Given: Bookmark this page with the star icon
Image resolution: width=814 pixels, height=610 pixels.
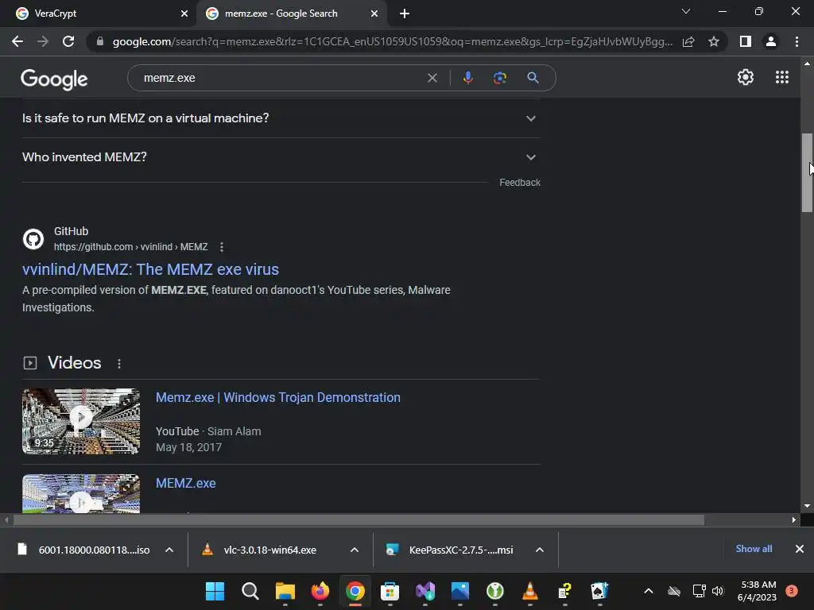Looking at the screenshot, I should click(x=714, y=41).
